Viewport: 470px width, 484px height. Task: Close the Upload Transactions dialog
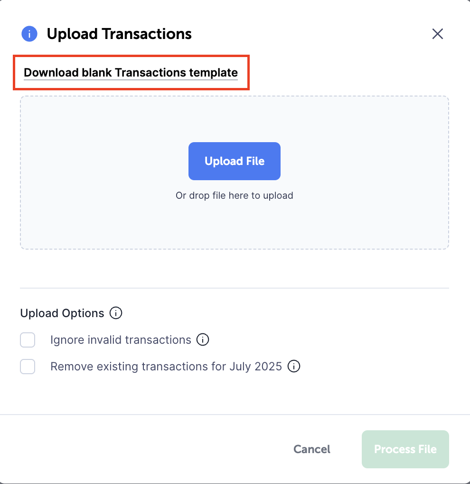(x=437, y=34)
